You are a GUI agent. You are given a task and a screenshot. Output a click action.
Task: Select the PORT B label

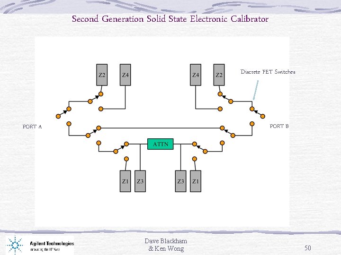[x=279, y=126]
